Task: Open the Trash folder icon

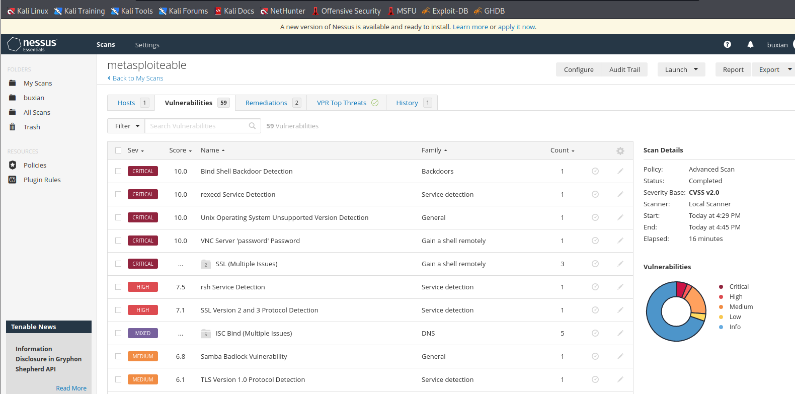Action: tap(13, 127)
